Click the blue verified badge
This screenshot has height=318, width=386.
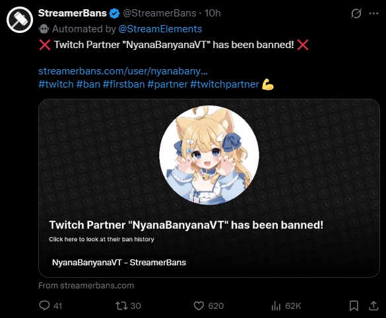114,13
